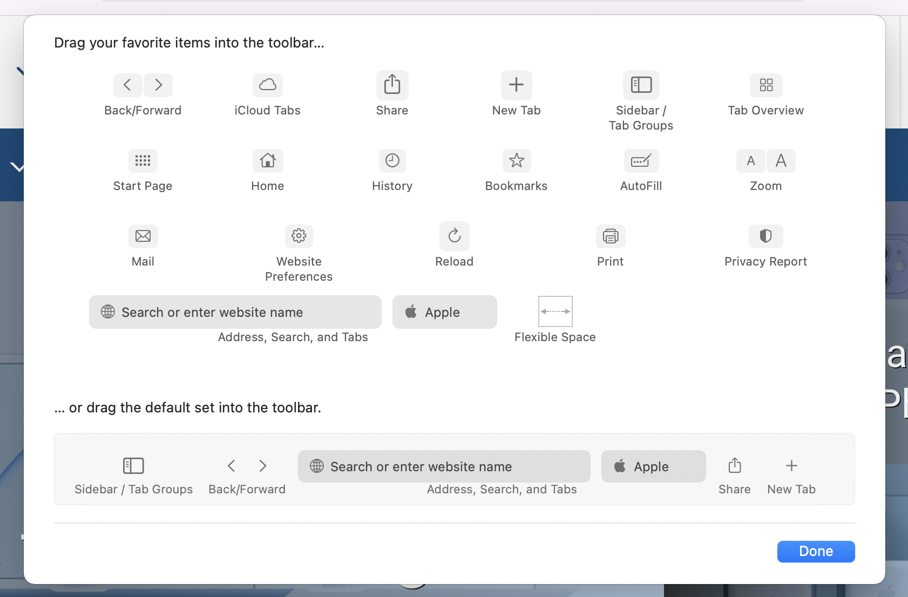Click the Sidebar / Tab Groups icon
The width and height of the screenshot is (908, 597).
coord(641,85)
